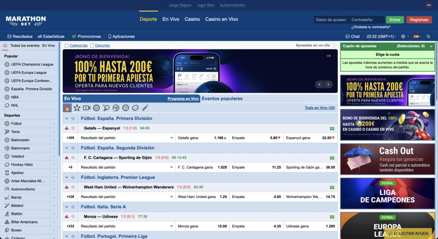Star the Inglaterra Premier League header

click(73, 178)
